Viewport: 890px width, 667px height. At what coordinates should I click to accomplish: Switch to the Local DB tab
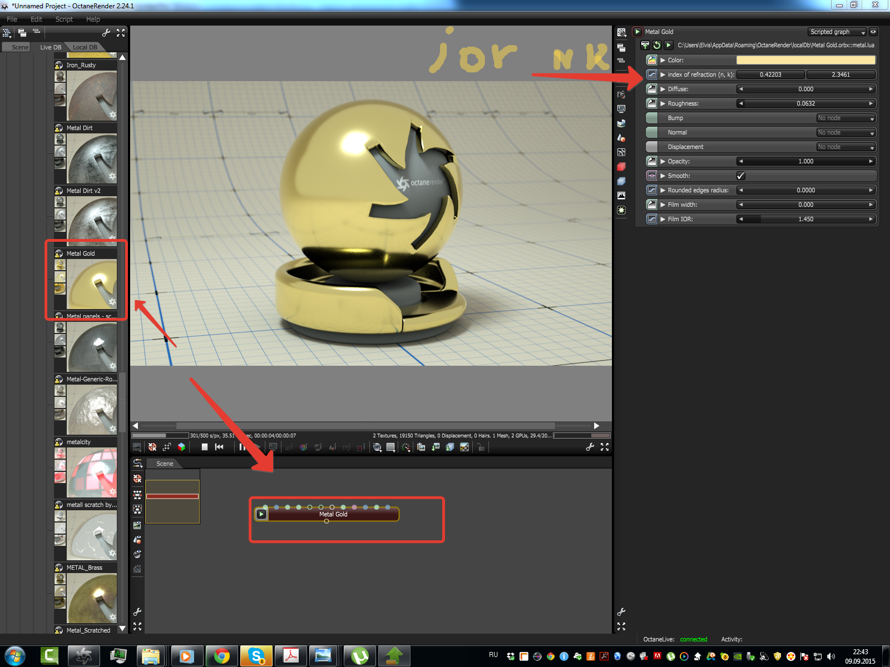pos(85,47)
